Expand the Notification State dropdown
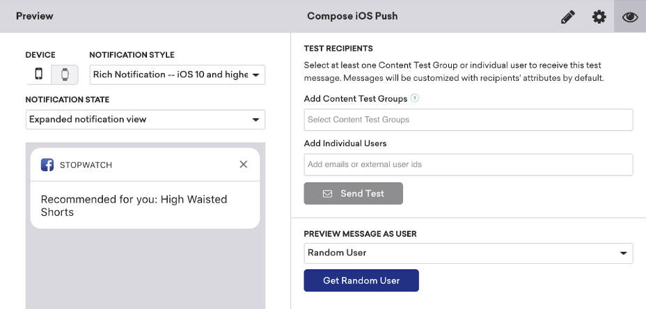 click(x=145, y=119)
